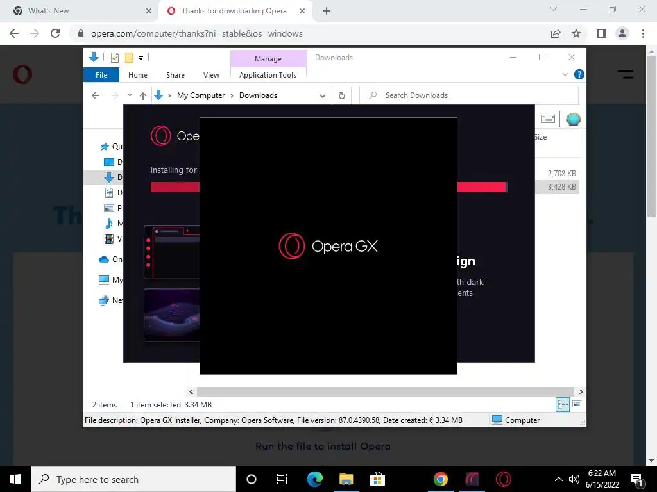Expand the Explorer ribbon chevron
Viewport: 657px width, 492px height.
click(x=565, y=74)
